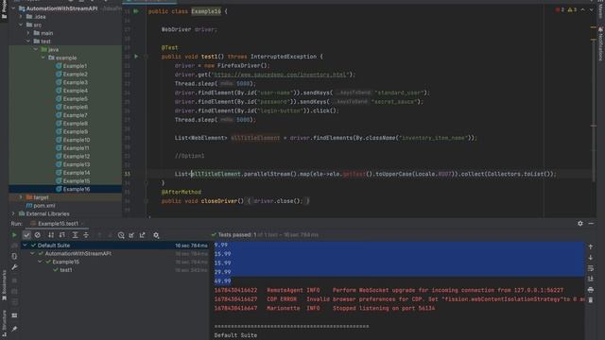The width and height of the screenshot is (605, 340).
Task: Toggle Show Ignored tests filter
Action: click(x=38, y=235)
